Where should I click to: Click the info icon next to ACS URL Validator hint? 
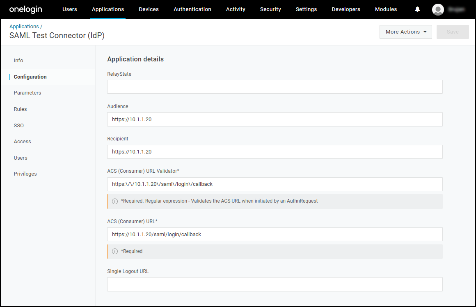coord(115,201)
